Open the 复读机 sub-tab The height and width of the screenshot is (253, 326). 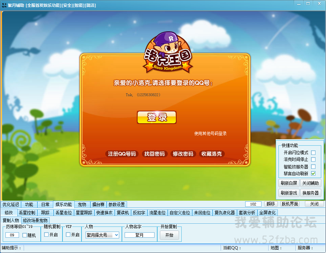coord(123,213)
